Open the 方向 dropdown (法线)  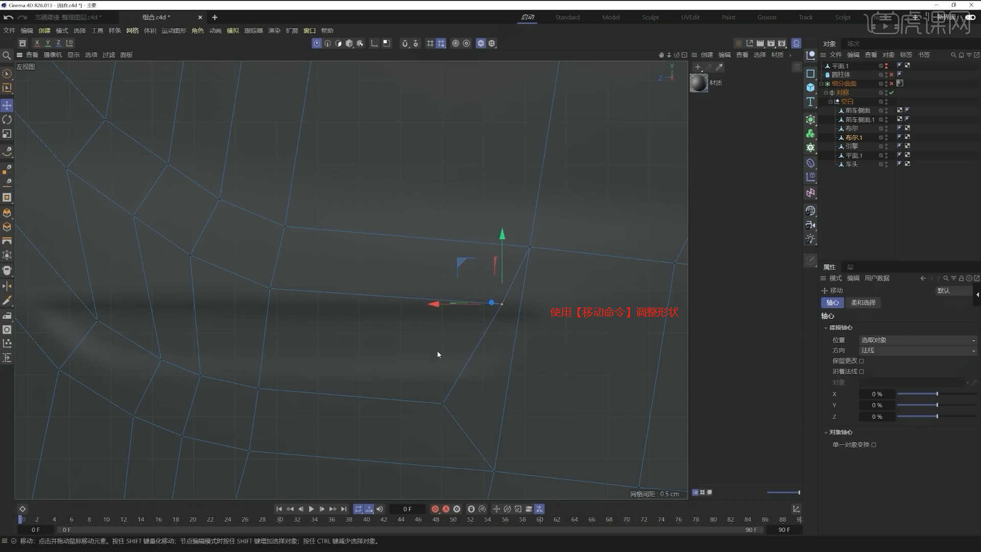click(918, 351)
